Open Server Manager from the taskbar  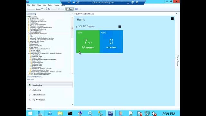(x=40, y=113)
